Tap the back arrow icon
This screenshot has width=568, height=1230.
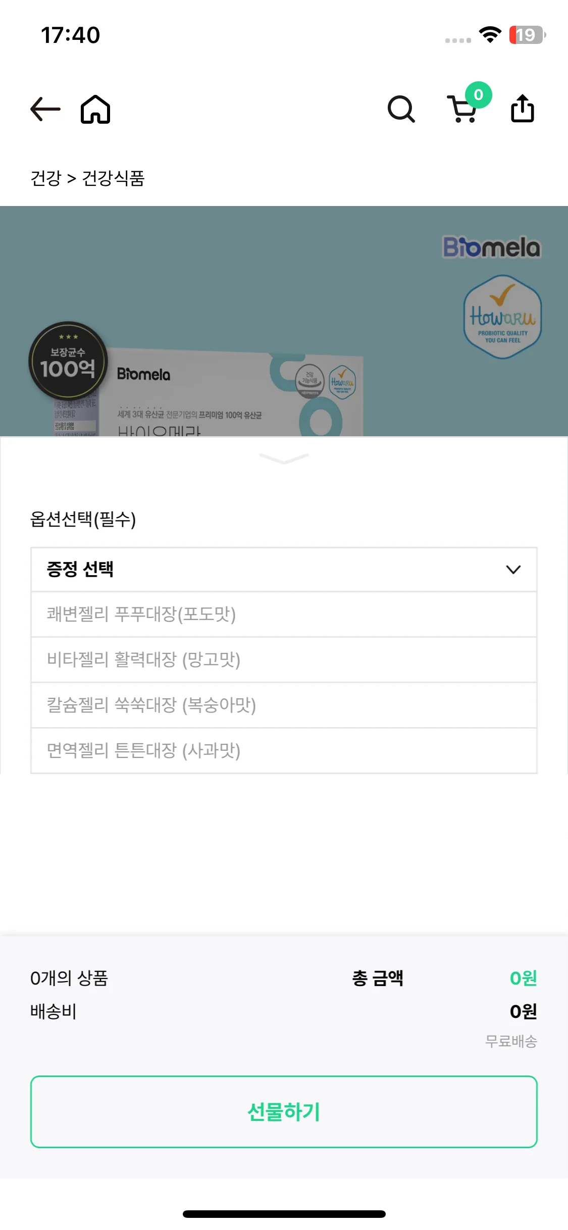pyautogui.click(x=45, y=109)
